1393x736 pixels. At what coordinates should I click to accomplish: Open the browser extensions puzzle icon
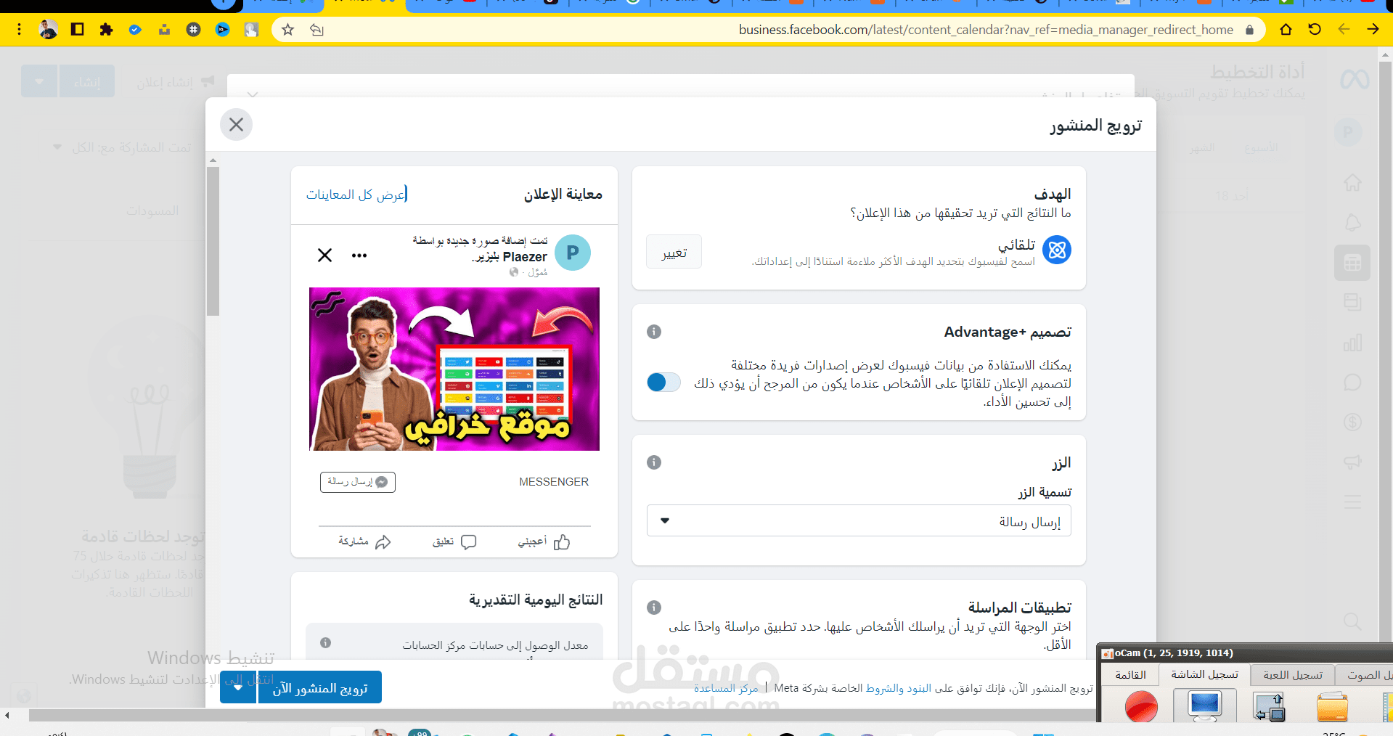(106, 30)
